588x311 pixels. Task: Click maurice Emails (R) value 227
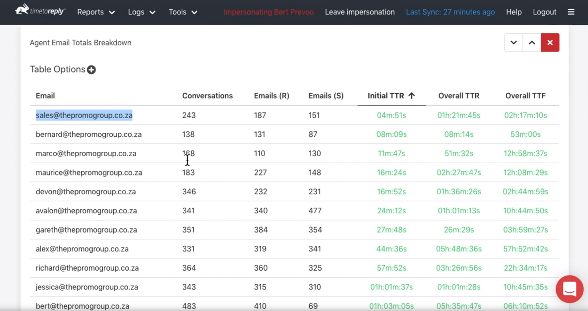coord(260,172)
